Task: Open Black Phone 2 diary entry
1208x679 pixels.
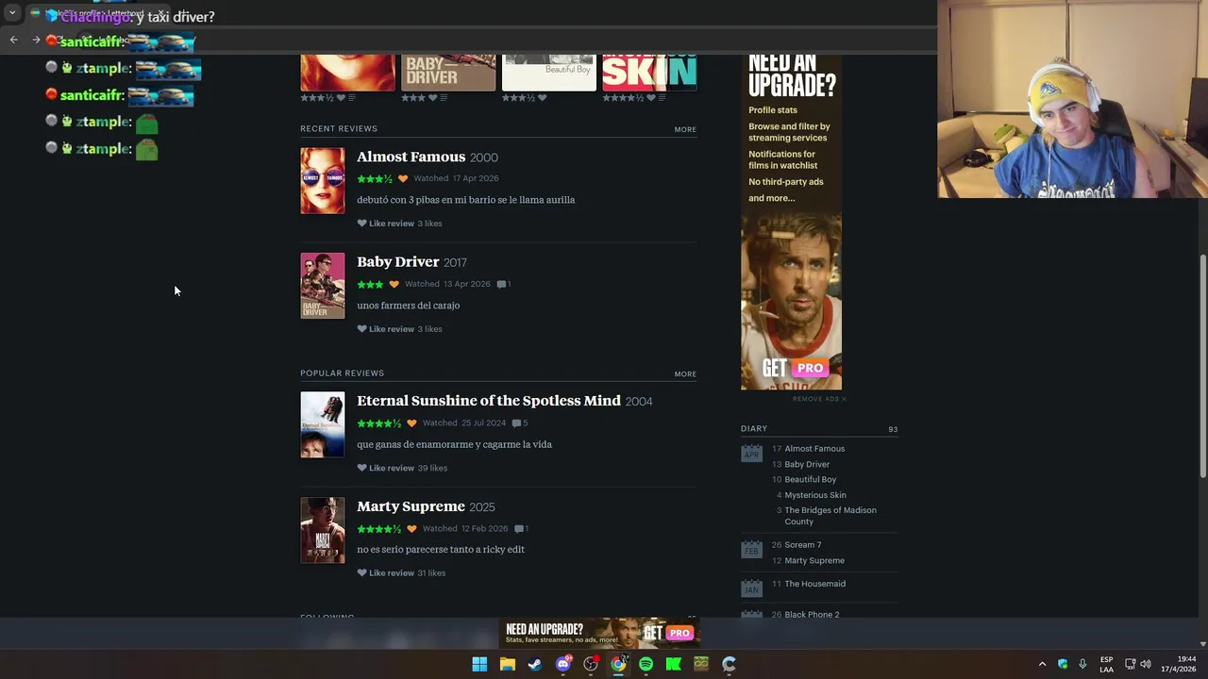Action: click(812, 615)
